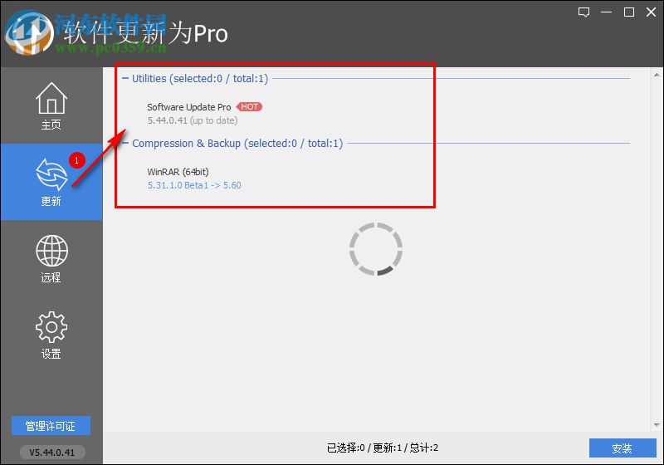
Task: Click the Compression & Backup header text
Action: pyautogui.click(x=237, y=144)
